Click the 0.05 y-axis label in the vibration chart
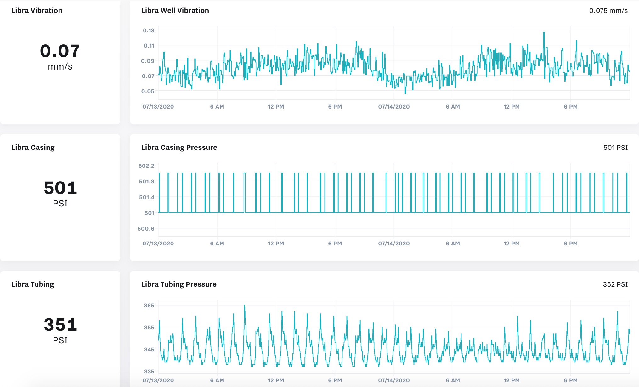This screenshot has width=639, height=387. click(148, 91)
